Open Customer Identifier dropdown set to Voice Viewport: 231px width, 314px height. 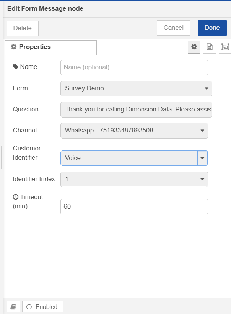point(134,158)
